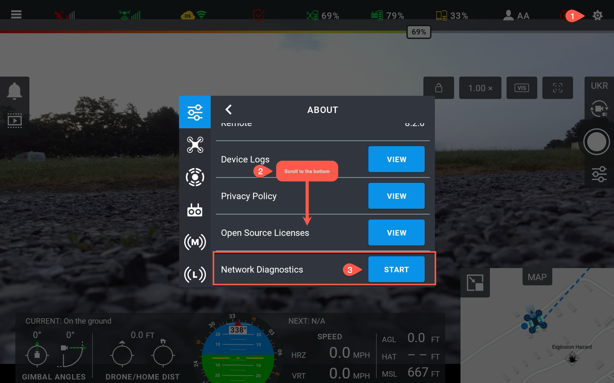614x383 pixels.
Task: View controller battery 79% indicator
Action: click(387, 15)
